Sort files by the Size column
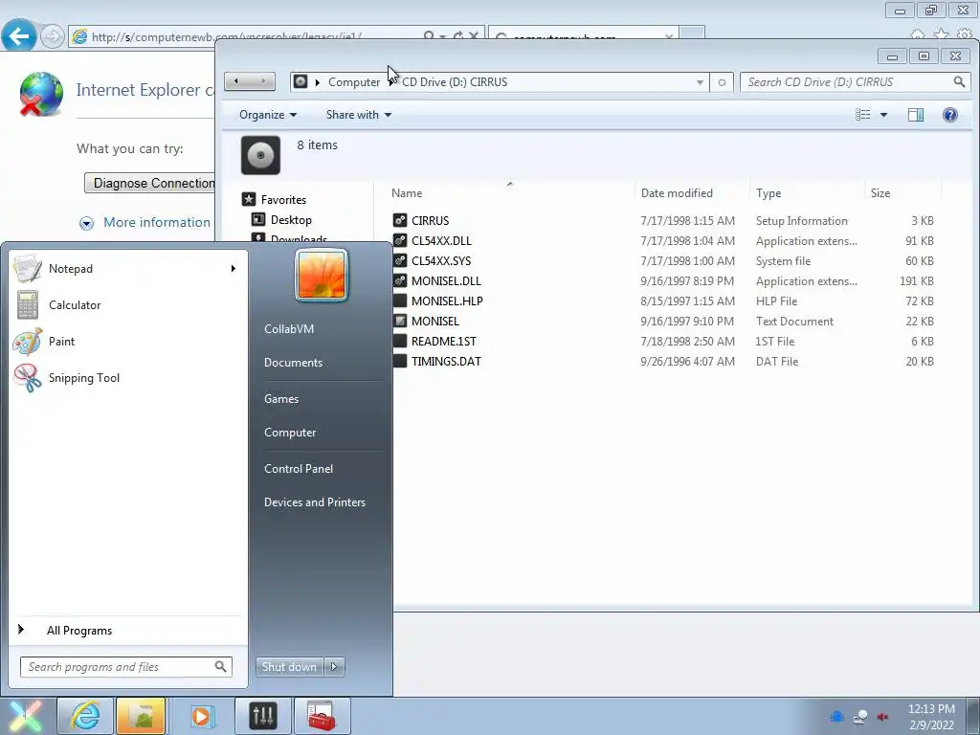This screenshot has width=980, height=735. point(880,193)
